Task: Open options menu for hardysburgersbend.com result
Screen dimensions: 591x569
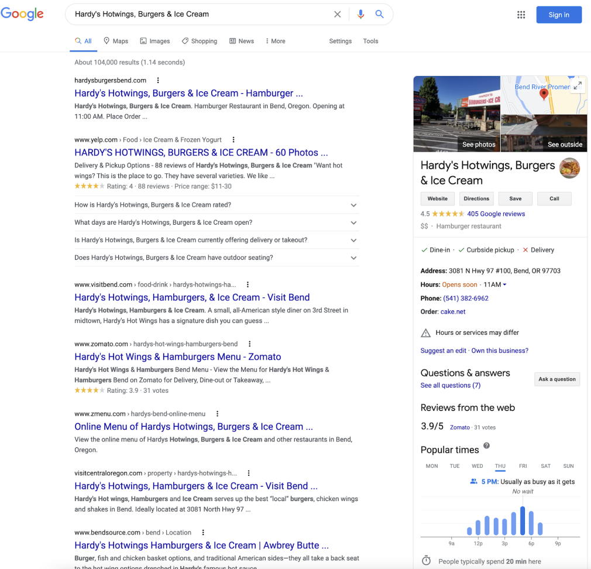Action: 158,80
